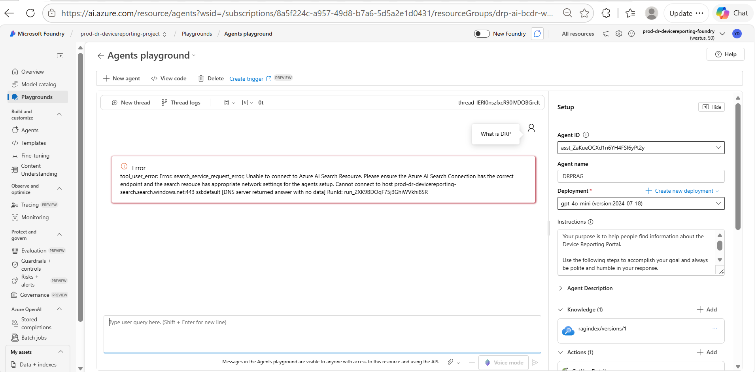
Task: Open the Microsoft Foundry home link
Action: (x=37, y=34)
